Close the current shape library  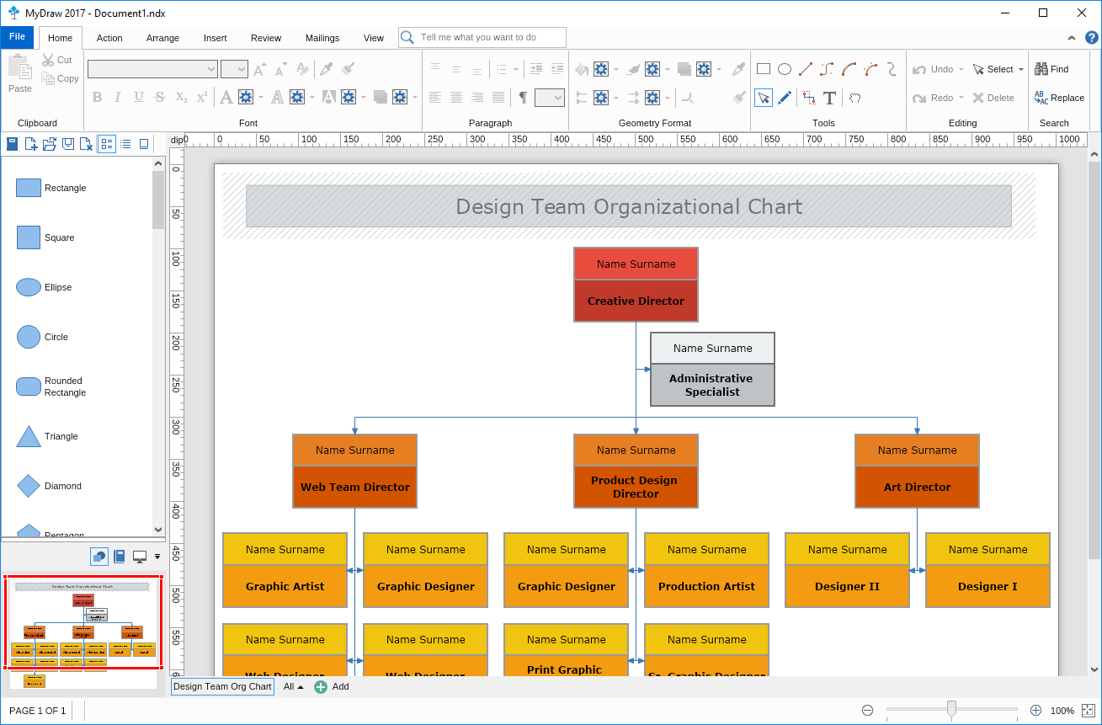86,144
